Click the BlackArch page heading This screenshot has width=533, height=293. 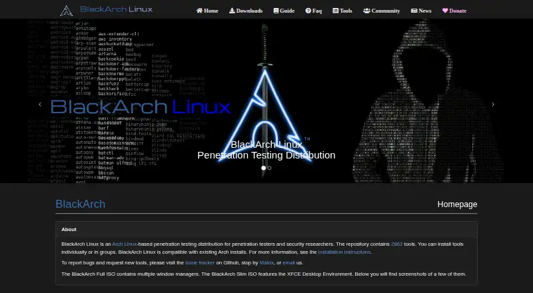point(80,204)
